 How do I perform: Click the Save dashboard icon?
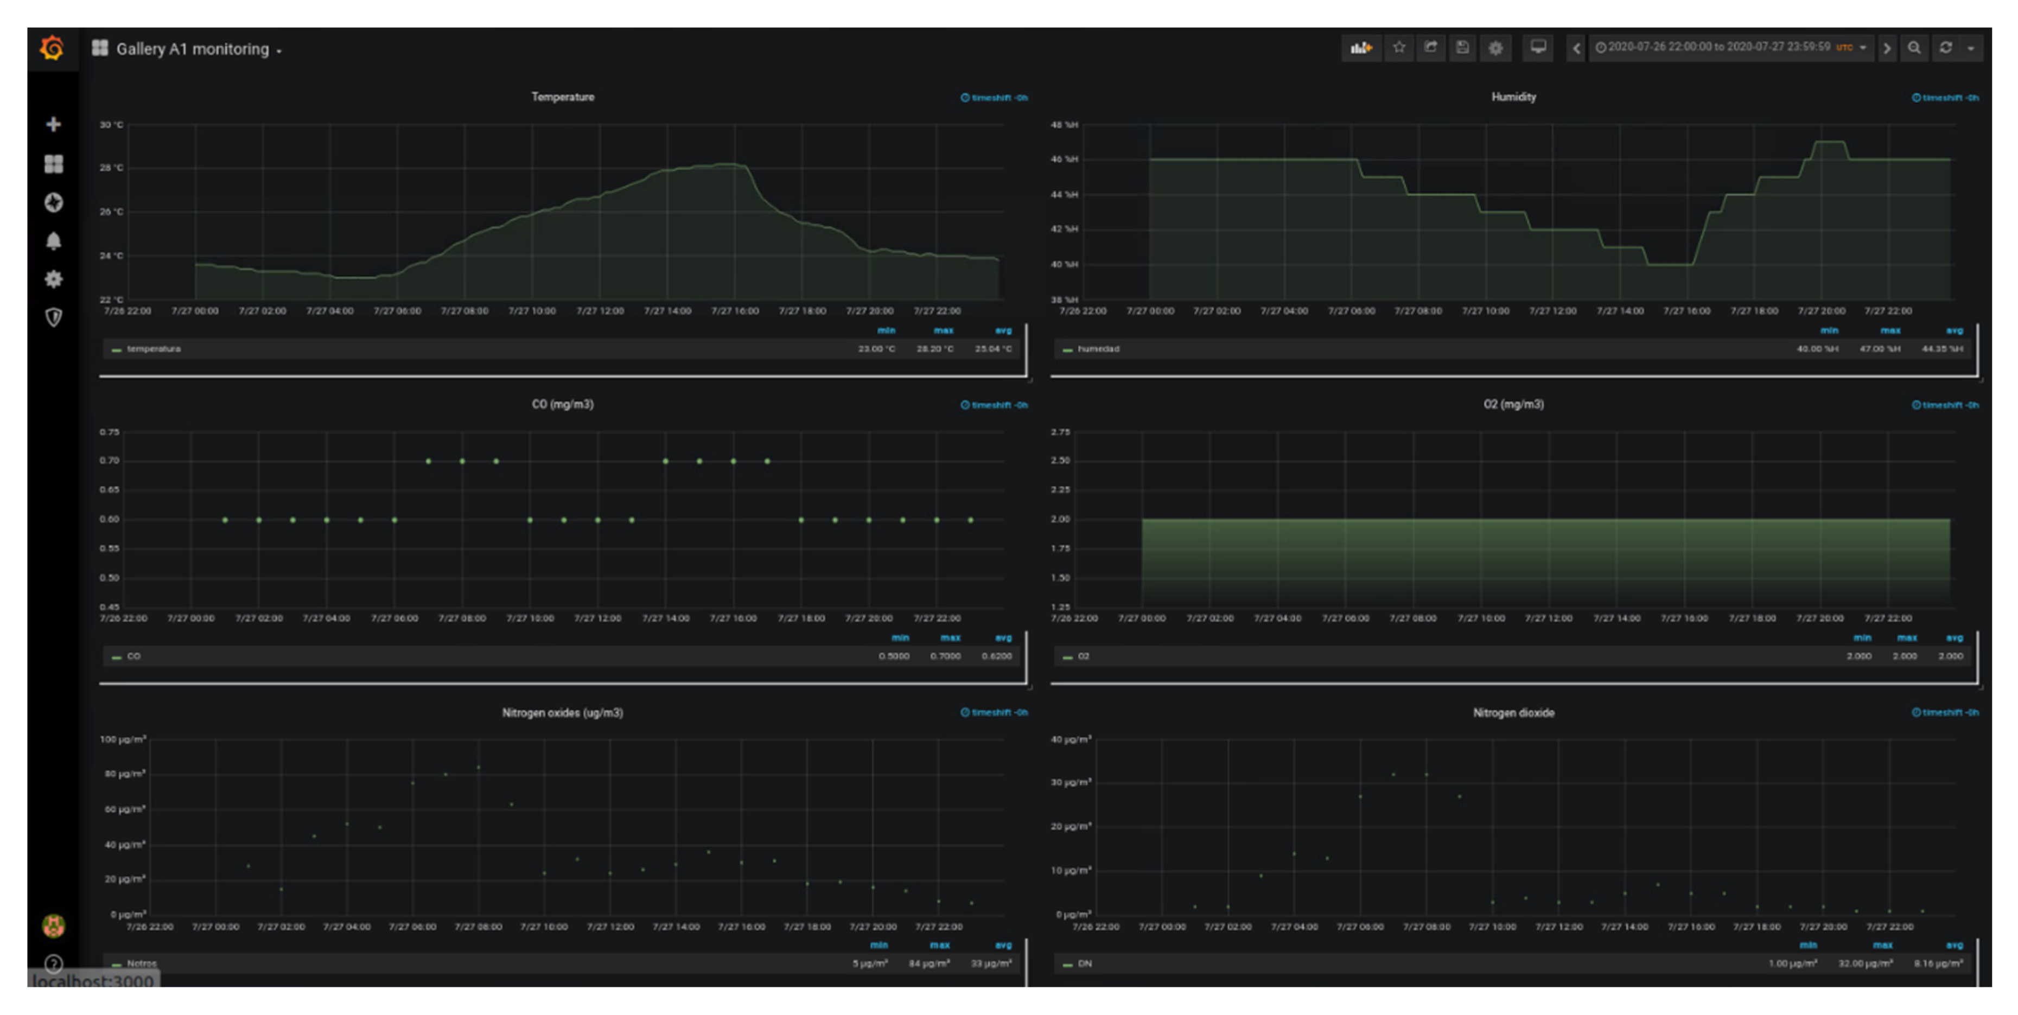point(1462,48)
